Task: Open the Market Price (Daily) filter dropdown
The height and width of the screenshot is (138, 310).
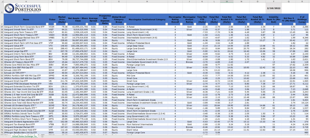Action: pos(66,24)
